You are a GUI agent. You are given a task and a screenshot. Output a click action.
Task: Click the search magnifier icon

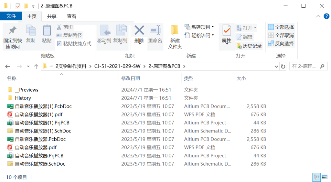[x=322, y=66]
